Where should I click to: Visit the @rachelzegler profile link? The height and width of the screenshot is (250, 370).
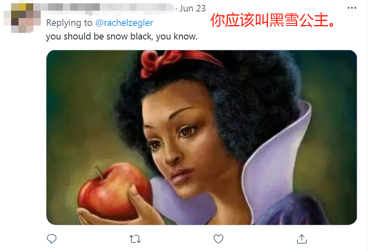(x=124, y=23)
